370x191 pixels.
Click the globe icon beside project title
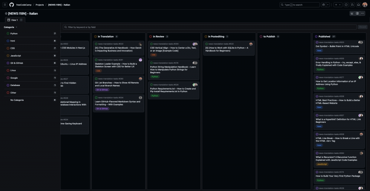pyautogui.click(x=6, y=14)
